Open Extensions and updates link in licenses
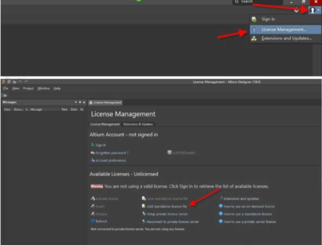Image resolution: width=322 pixels, height=245 pixels. pyautogui.click(x=241, y=199)
